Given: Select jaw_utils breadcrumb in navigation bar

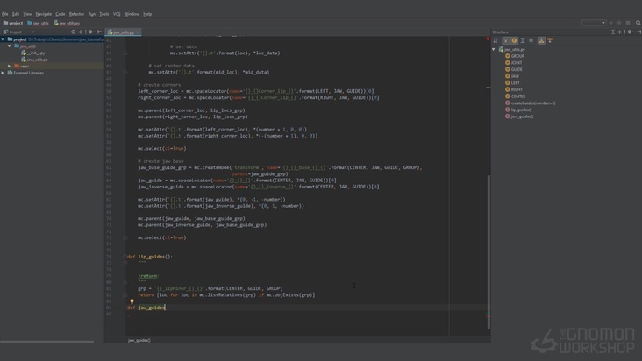Looking at the screenshot, I should 39,23.
